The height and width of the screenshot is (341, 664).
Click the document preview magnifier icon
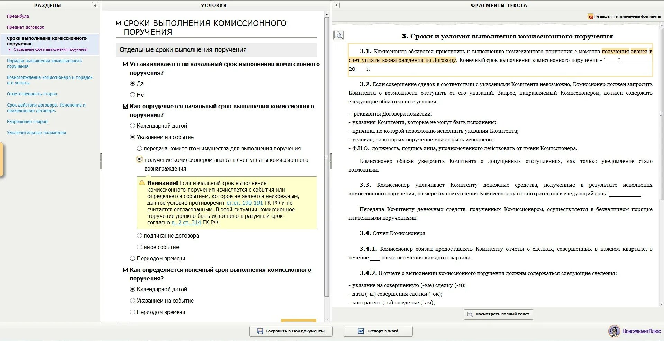pyautogui.click(x=338, y=35)
